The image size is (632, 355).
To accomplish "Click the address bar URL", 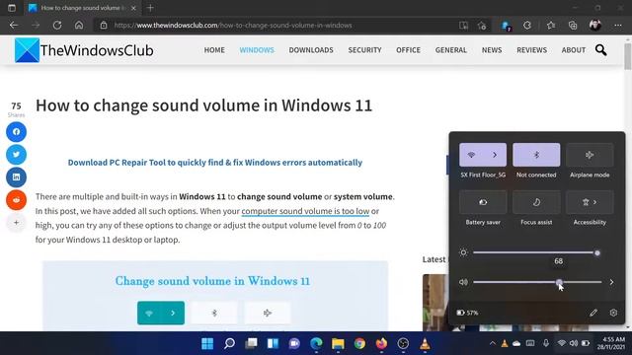I will click(x=233, y=26).
